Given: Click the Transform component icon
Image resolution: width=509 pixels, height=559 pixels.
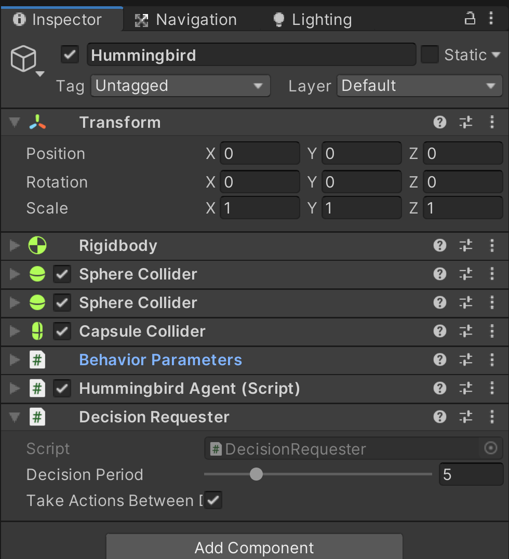Looking at the screenshot, I should 37,122.
